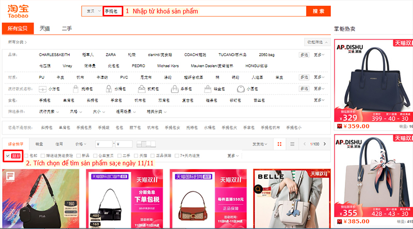The height and width of the screenshot is (229, 413).
Task: Select the 综合排序 sort tab
Action: (15, 144)
